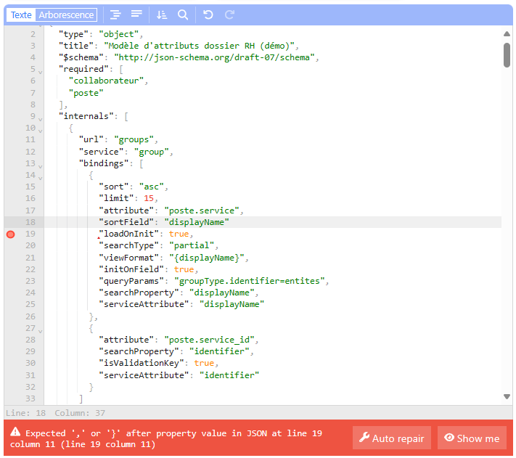Switch to Texte mode tab
516x458 pixels.
click(21, 15)
